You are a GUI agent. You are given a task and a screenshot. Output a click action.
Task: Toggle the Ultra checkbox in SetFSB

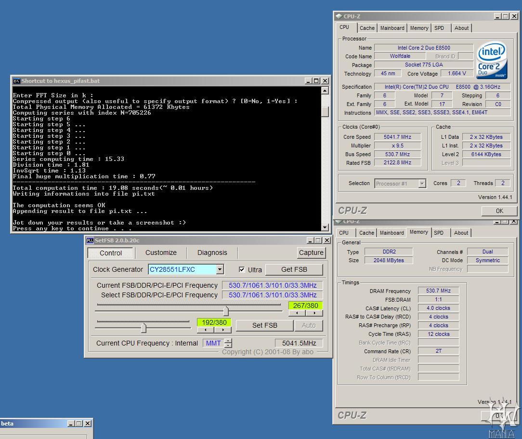tap(242, 269)
